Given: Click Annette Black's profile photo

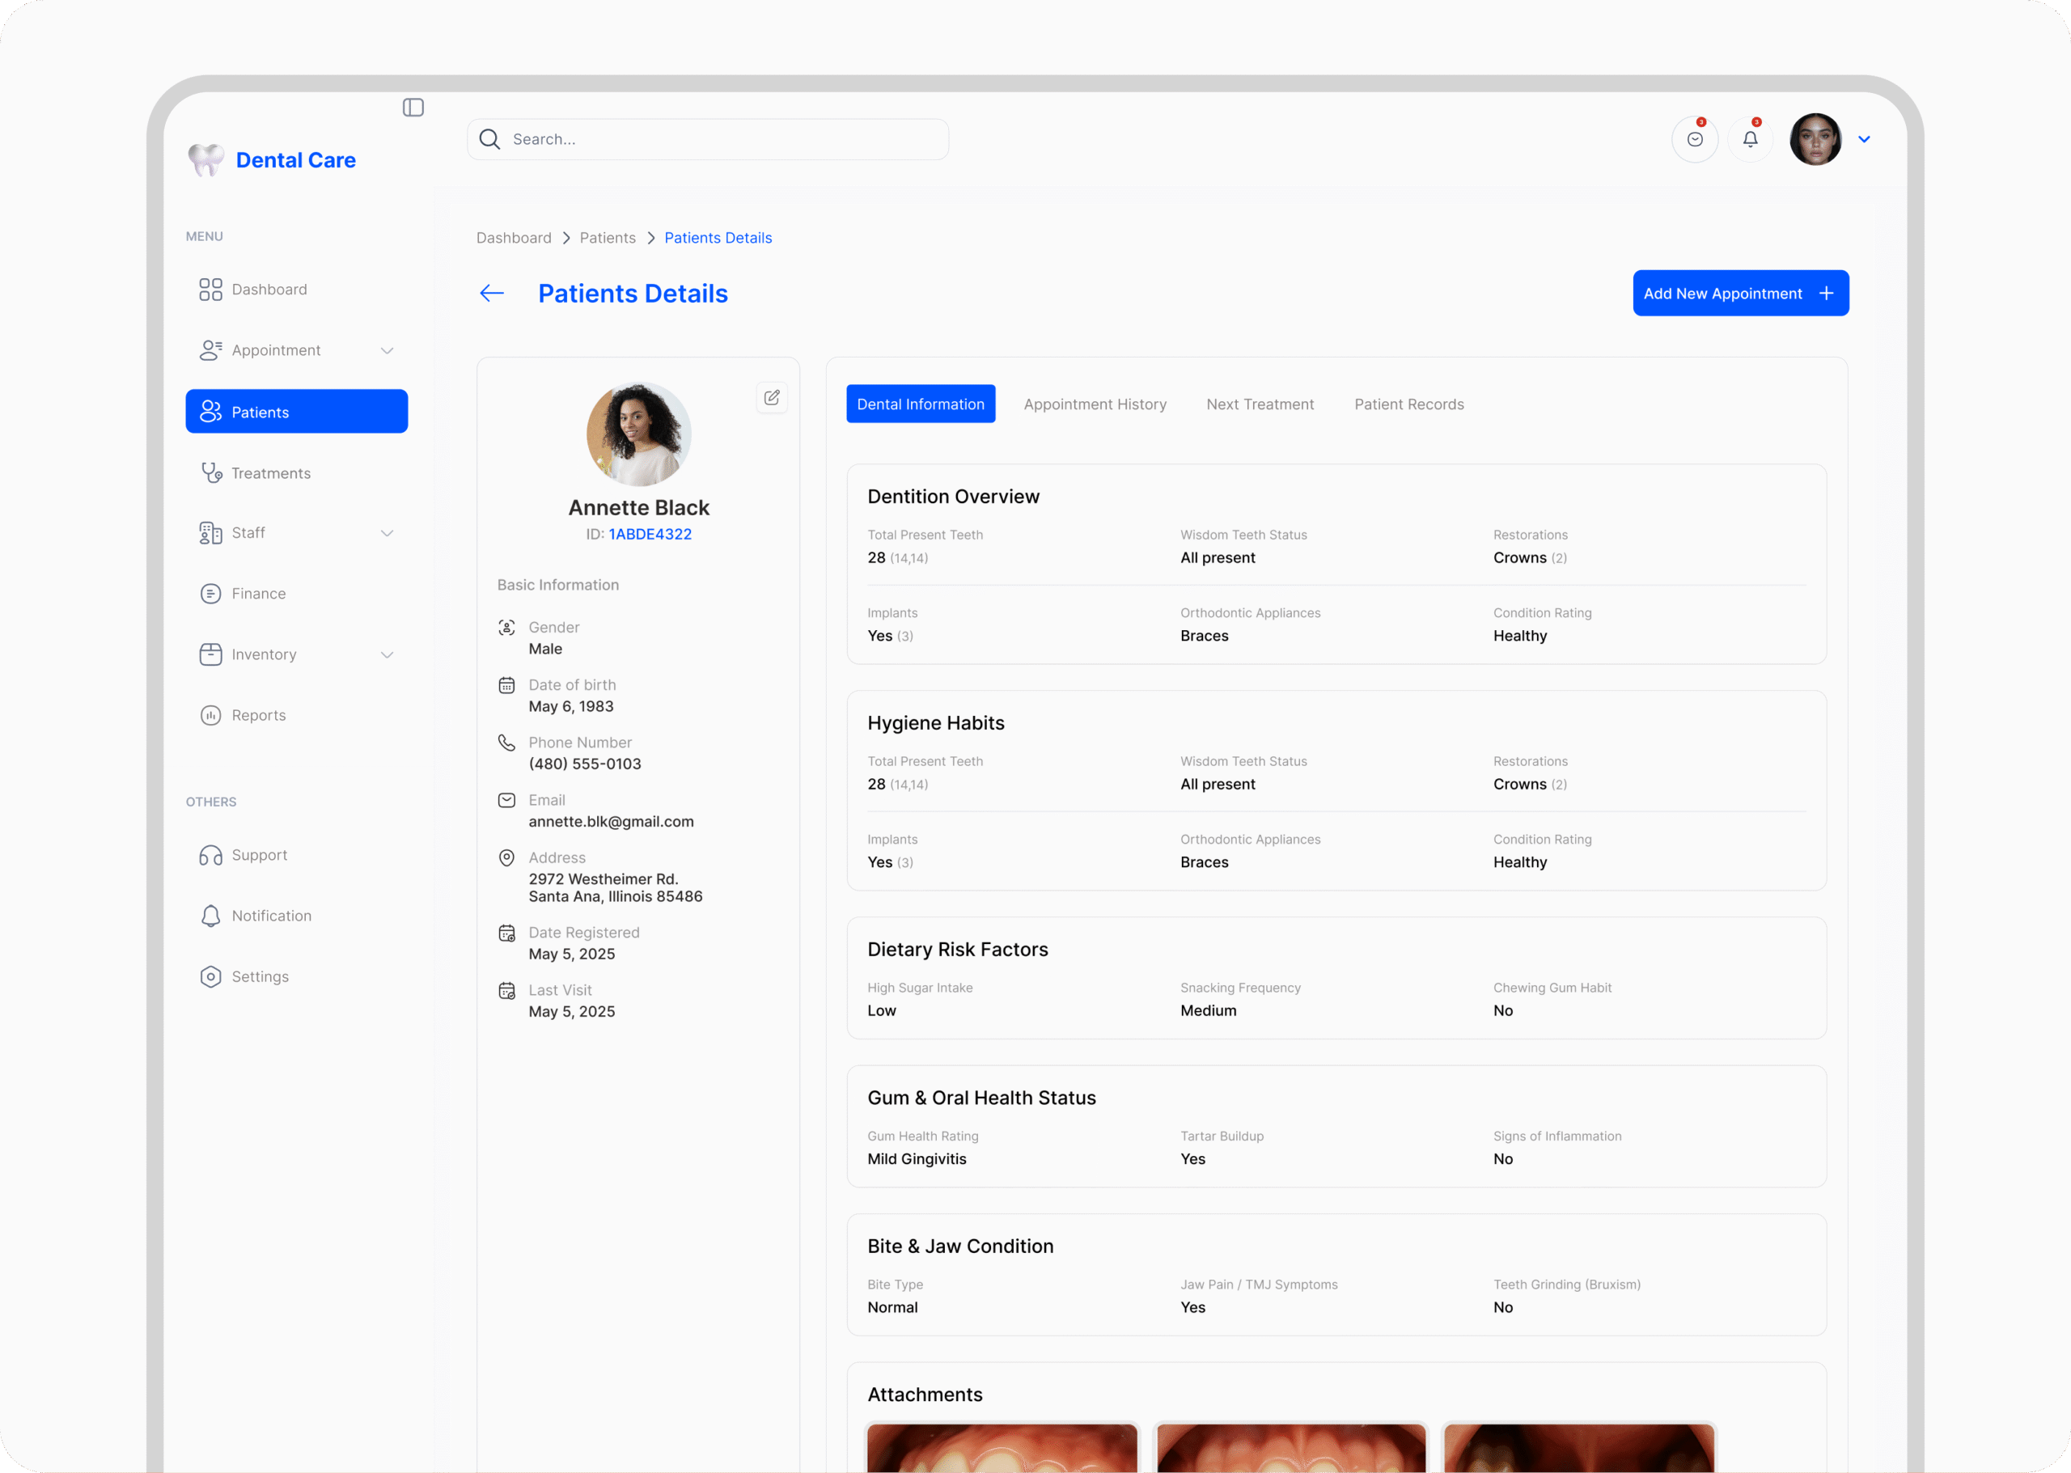Looking at the screenshot, I should click(638, 434).
